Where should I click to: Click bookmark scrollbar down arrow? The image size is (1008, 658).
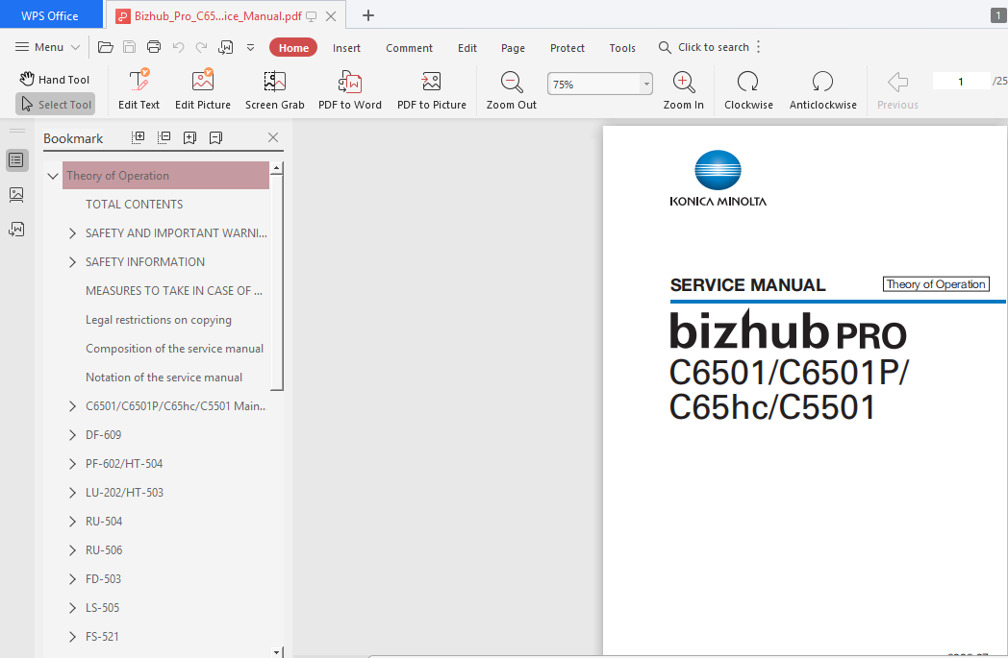pyautogui.click(x=276, y=652)
